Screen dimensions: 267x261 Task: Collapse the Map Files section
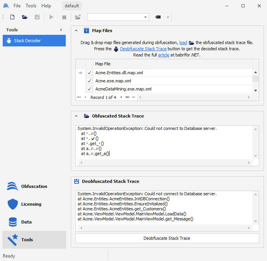(76, 31)
